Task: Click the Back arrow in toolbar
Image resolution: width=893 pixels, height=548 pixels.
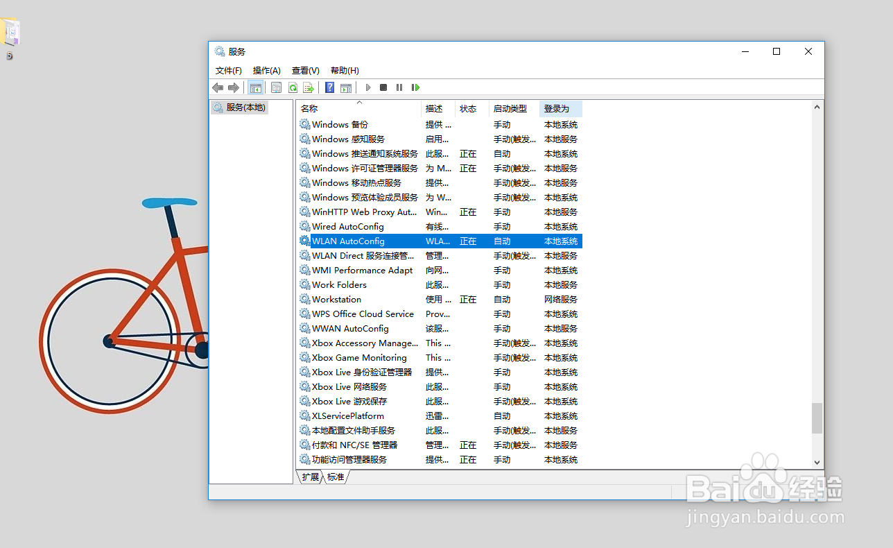Action: [x=218, y=87]
